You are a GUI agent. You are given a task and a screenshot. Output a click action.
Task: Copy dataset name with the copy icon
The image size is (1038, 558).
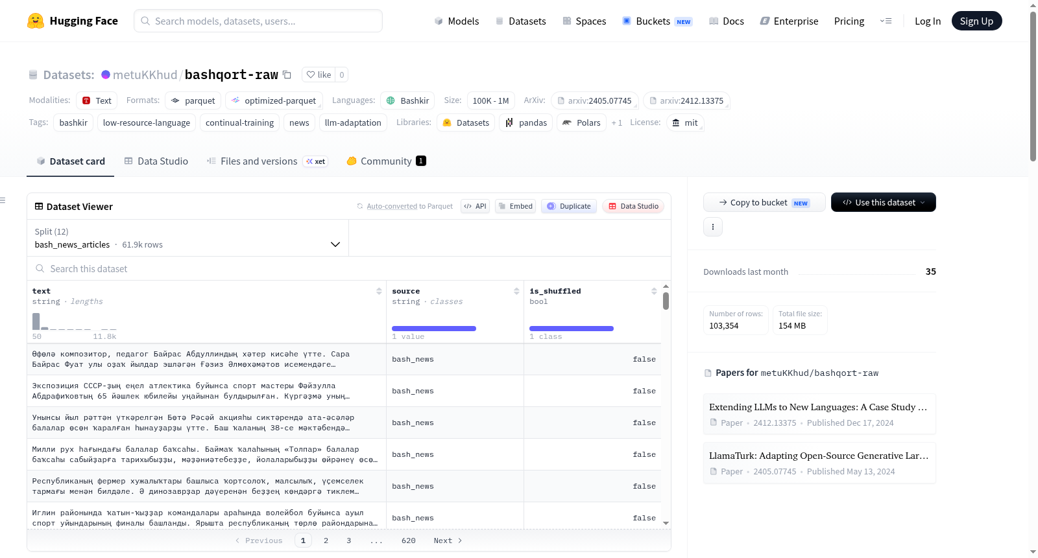pos(287,75)
